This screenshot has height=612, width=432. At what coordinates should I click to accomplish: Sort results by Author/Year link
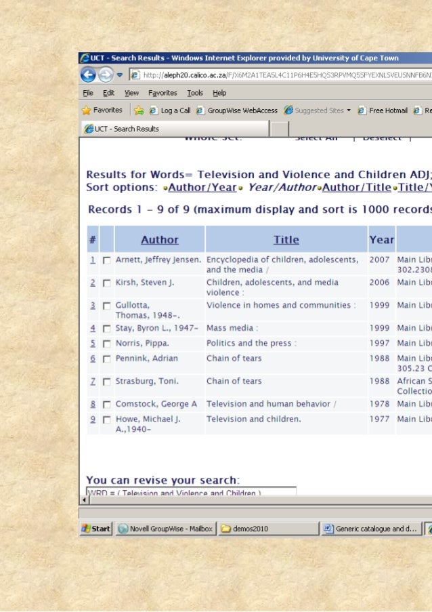[202, 187]
